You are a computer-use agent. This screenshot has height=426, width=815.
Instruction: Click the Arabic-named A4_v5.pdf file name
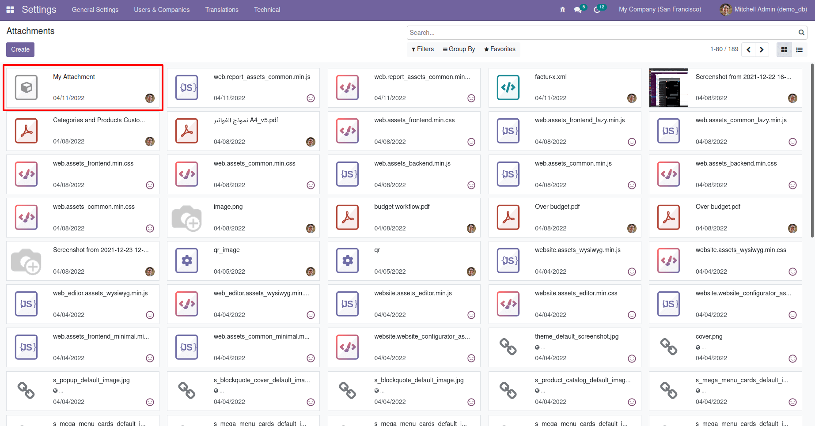tap(246, 120)
